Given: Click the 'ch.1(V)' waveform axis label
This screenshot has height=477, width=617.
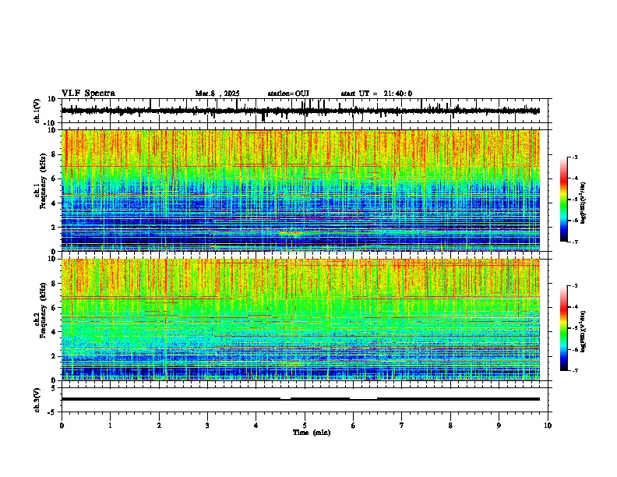Looking at the screenshot, I should point(37,111).
